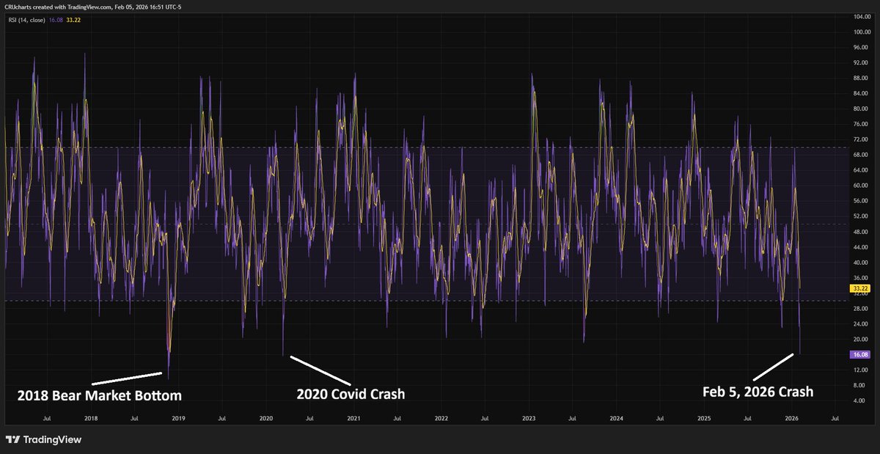The image size is (880, 454).
Task: Select the "Feb 5, 2026 Crash" annotation text
Action: (758, 392)
